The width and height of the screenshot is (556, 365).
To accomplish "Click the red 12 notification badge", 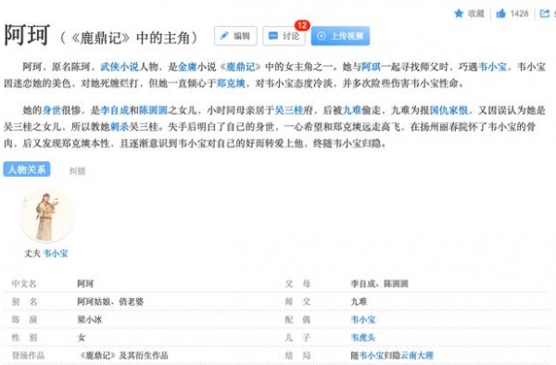I will tap(302, 26).
